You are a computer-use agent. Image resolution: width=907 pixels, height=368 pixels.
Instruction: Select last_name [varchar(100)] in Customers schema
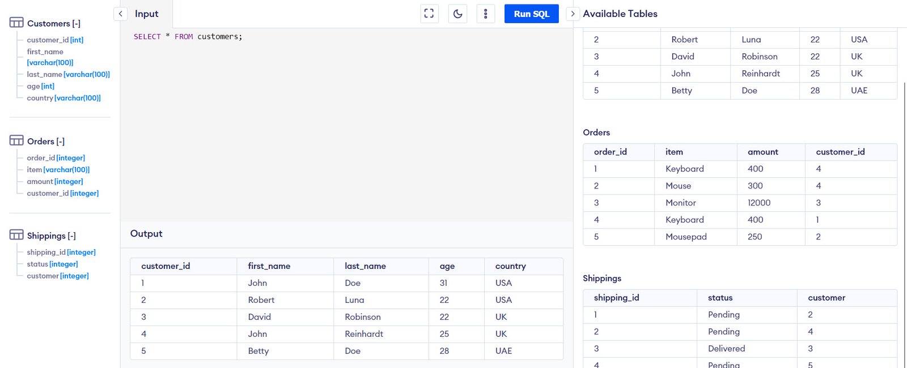pyautogui.click(x=68, y=74)
